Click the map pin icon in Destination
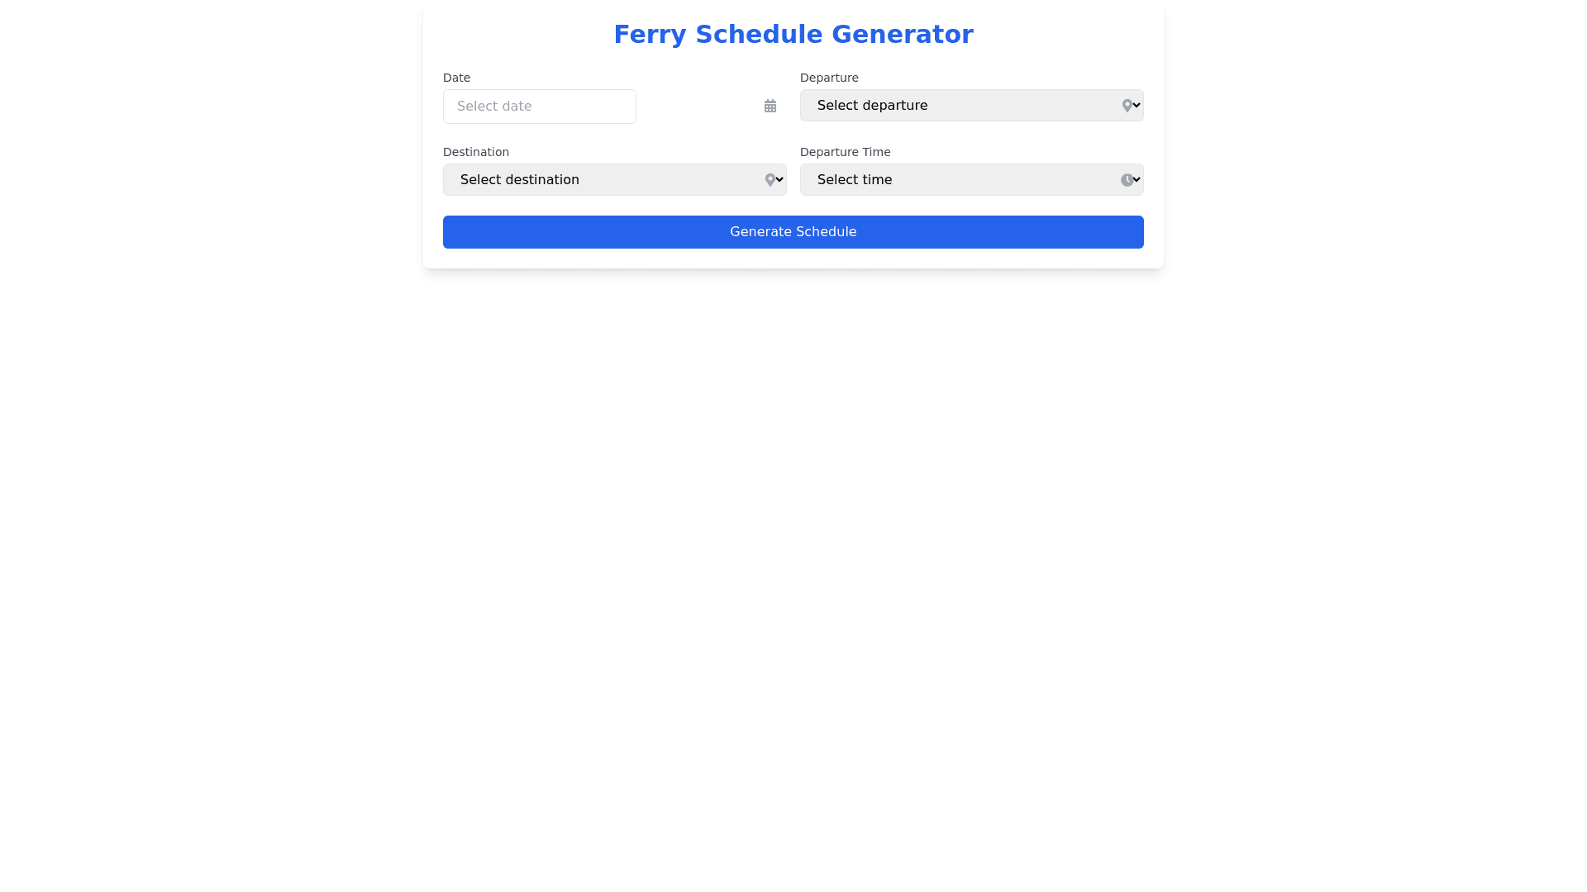This screenshot has height=892, width=1587. pos(770,180)
